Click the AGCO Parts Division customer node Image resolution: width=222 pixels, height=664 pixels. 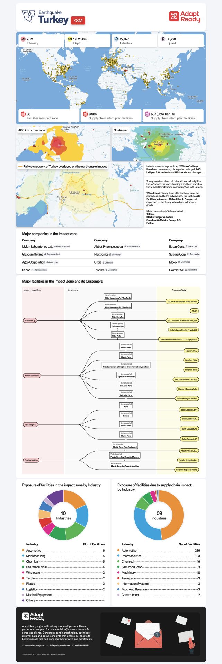(182, 302)
